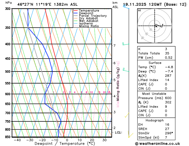Click the '850' pressure level label
Image resolution: width=189 pixels, height=146 pixels.
coord(8,137)
